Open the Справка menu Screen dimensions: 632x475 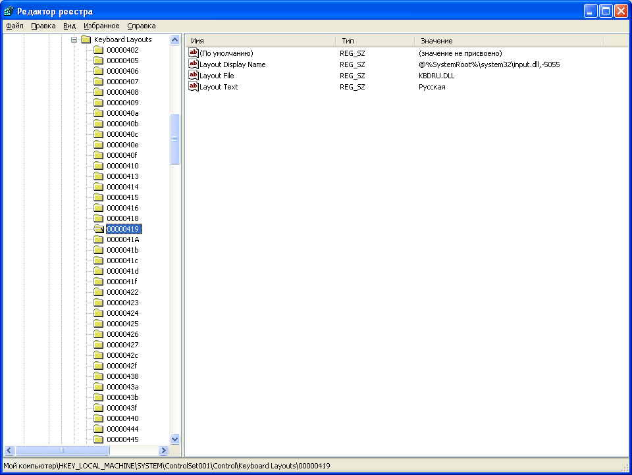[141, 26]
